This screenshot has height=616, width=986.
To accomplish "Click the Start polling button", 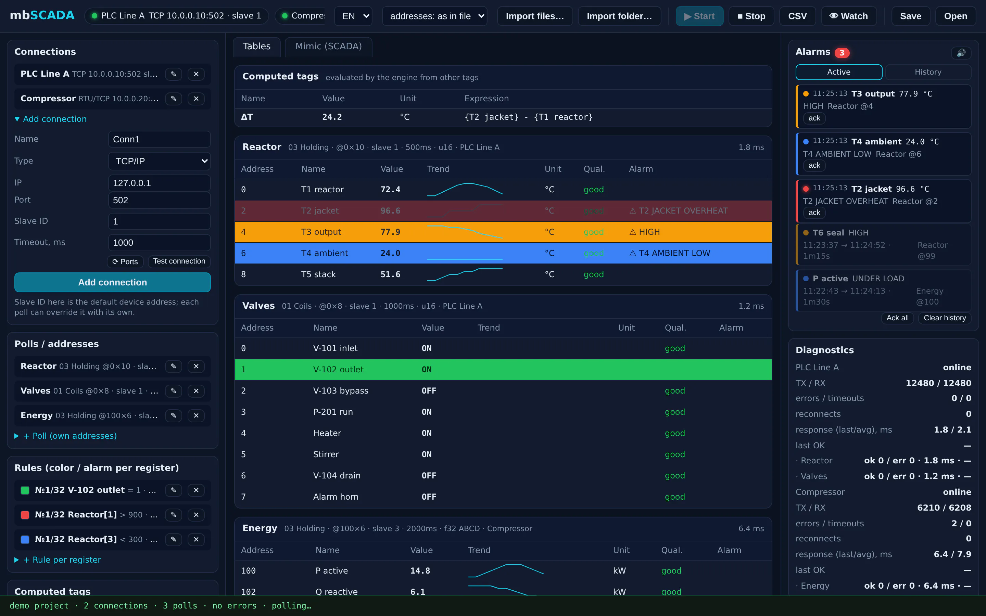I will click(x=699, y=16).
